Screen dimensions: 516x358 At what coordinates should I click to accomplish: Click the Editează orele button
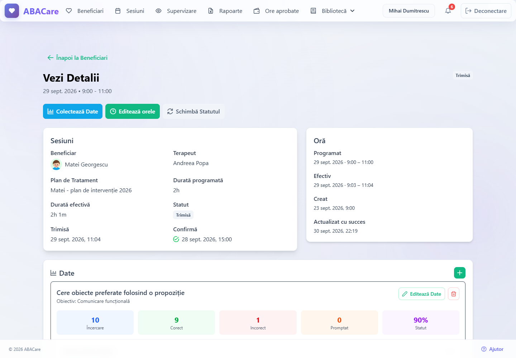click(133, 111)
